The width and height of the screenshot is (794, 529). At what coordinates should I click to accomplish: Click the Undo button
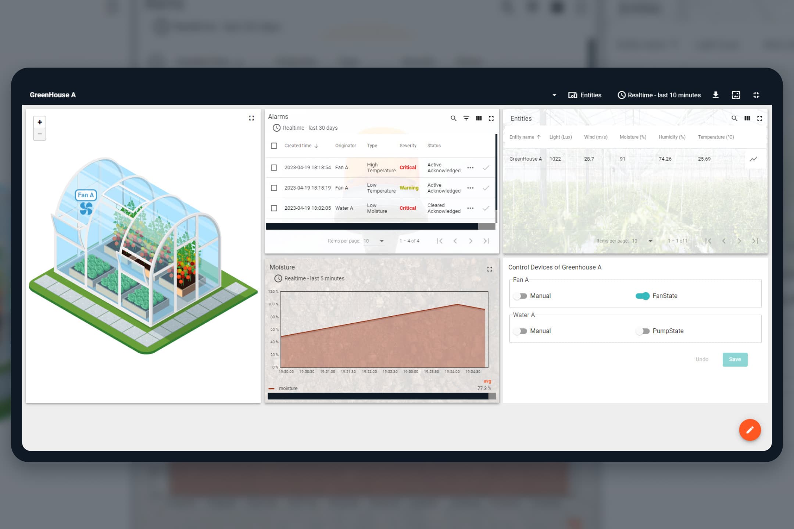(x=702, y=359)
